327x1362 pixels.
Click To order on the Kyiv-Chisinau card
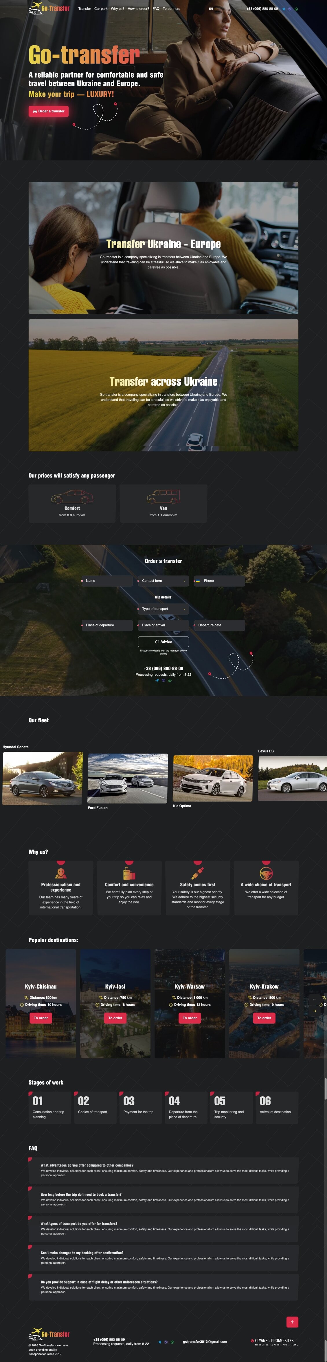(41, 1018)
